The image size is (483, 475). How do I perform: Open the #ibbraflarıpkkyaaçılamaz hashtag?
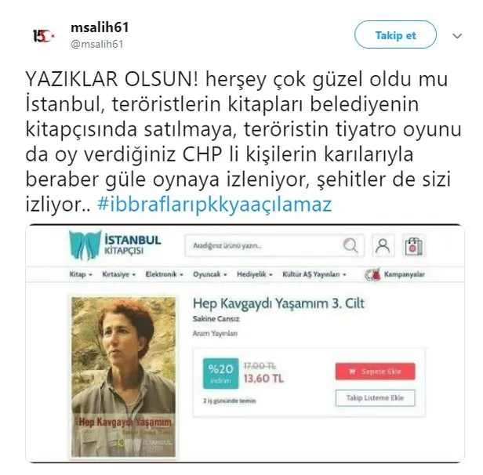[x=214, y=204]
